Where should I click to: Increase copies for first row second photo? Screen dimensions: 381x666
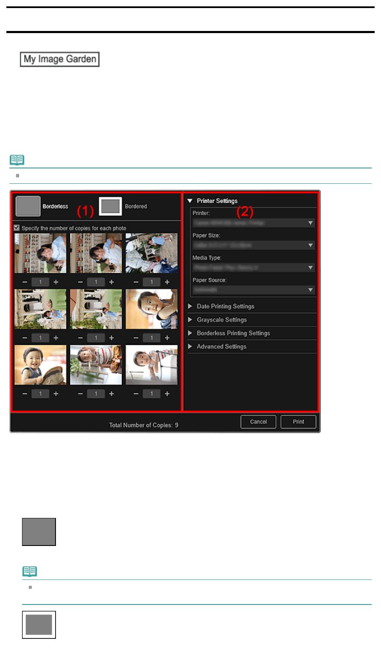[111, 282]
